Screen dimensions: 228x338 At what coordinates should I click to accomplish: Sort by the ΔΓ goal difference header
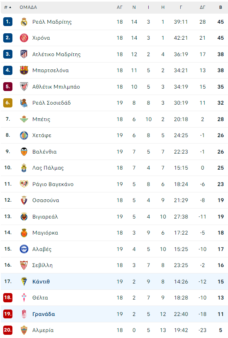[202, 7]
